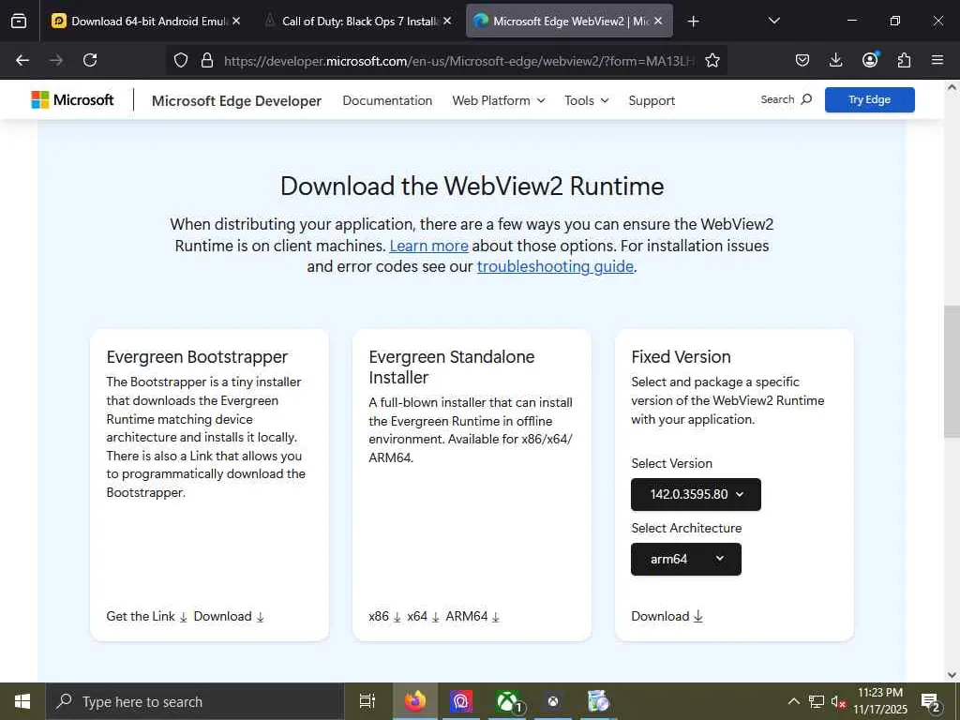Open the list all tabs dropdown arrow
Screen dimensions: 960x720
pyautogui.click(x=773, y=21)
